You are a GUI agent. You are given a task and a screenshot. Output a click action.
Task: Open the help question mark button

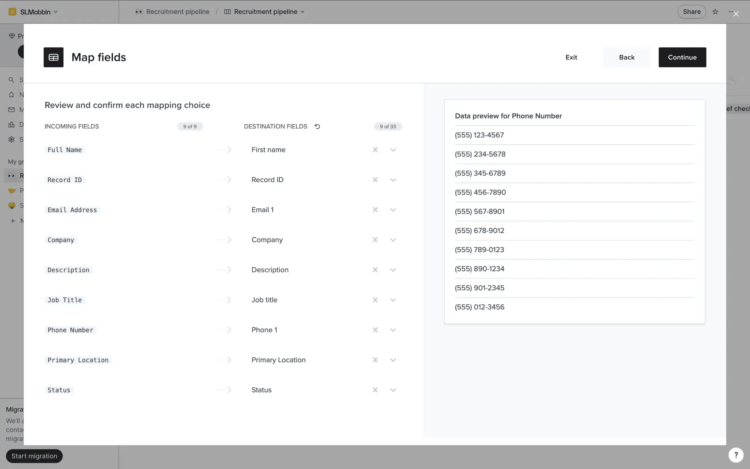[736, 455]
